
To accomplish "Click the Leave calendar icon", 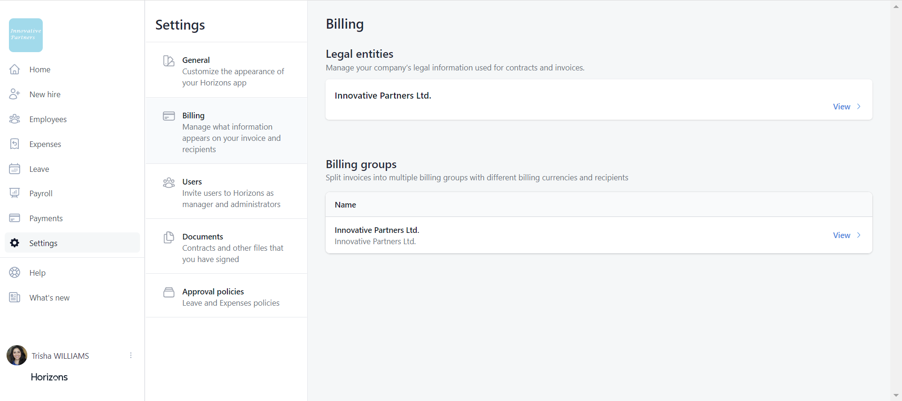I will (15, 169).
